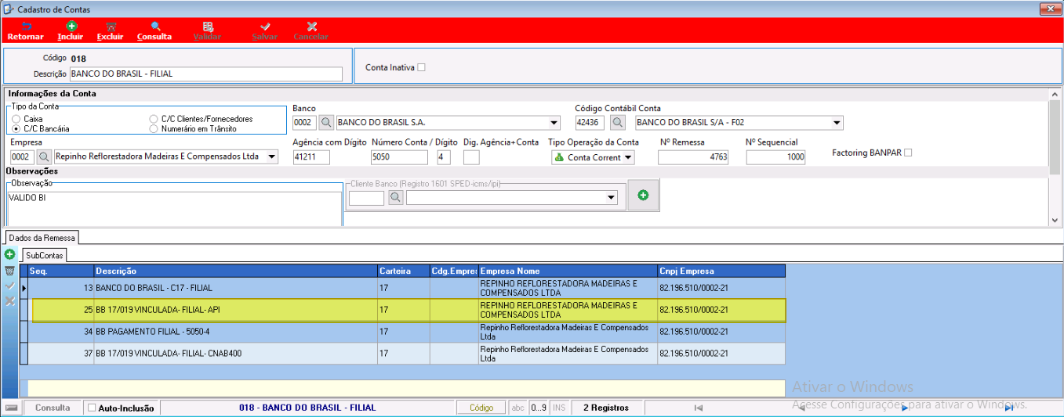Click into the Descrição input field
This screenshot has width=1064, height=417.
[206, 74]
